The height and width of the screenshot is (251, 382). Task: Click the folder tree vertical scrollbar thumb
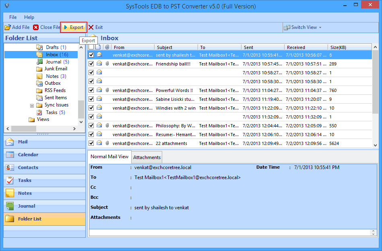(x=81, y=109)
